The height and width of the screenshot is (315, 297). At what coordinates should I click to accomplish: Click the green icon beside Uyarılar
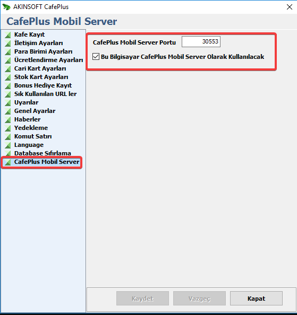coord(8,103)
